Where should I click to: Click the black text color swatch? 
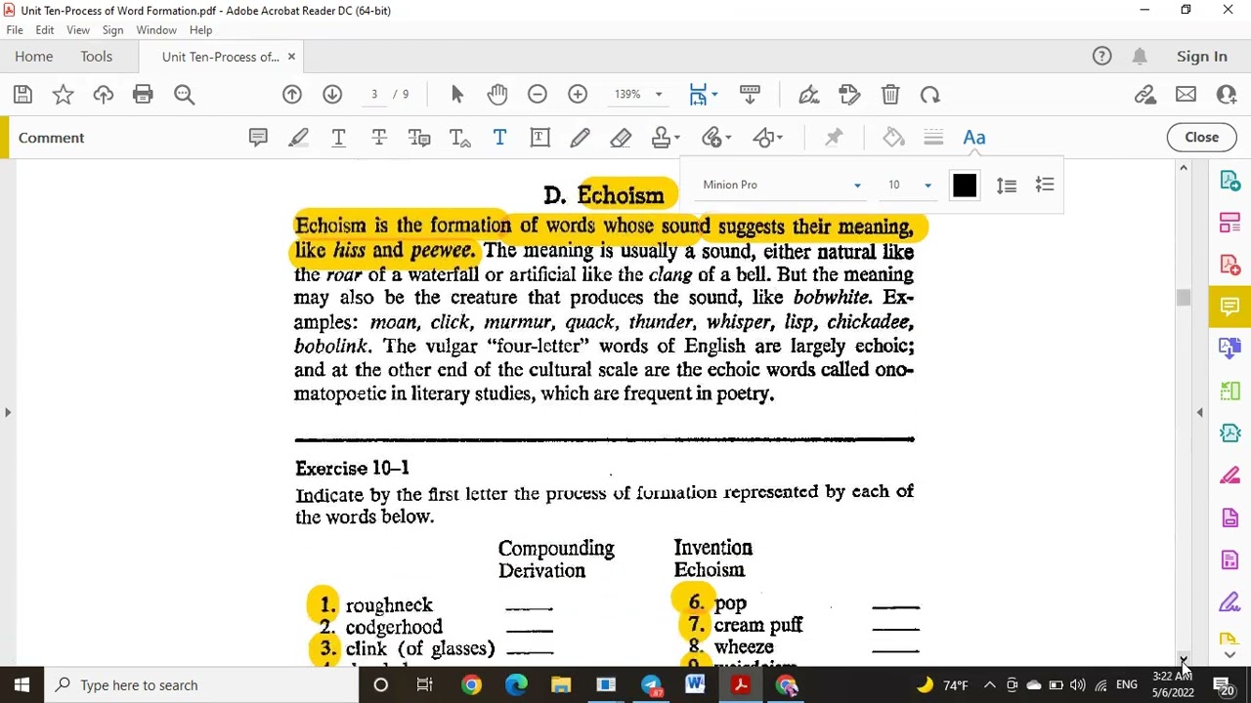[x=965, y=185]
